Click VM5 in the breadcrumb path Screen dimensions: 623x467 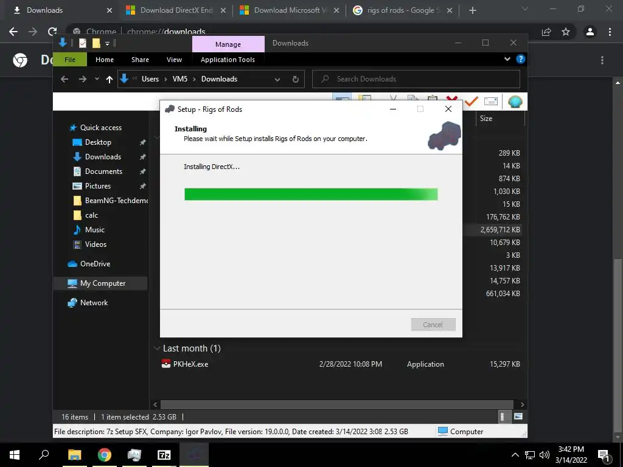click(x=180, y=79)
